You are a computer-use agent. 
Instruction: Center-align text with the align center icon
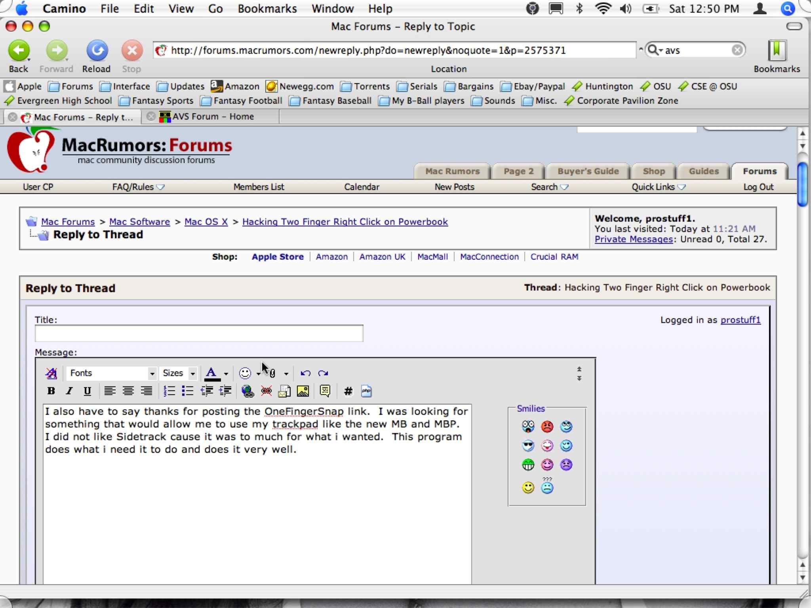point(128,391)
